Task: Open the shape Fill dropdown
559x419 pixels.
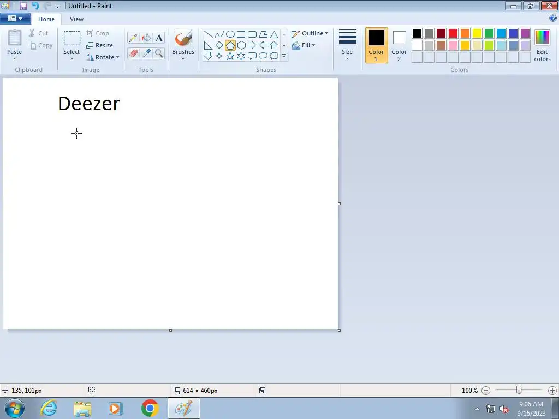Action: coord(304,45)
